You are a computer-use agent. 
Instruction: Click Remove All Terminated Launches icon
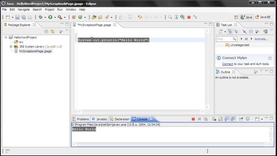coord(206,119)
